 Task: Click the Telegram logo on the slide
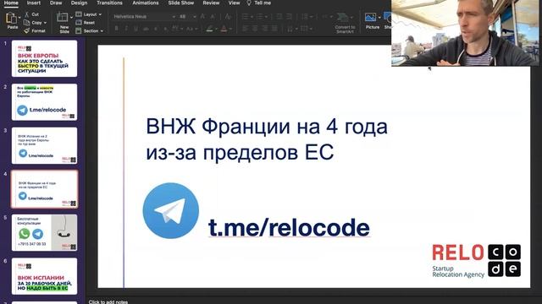[x=171, y=210]
